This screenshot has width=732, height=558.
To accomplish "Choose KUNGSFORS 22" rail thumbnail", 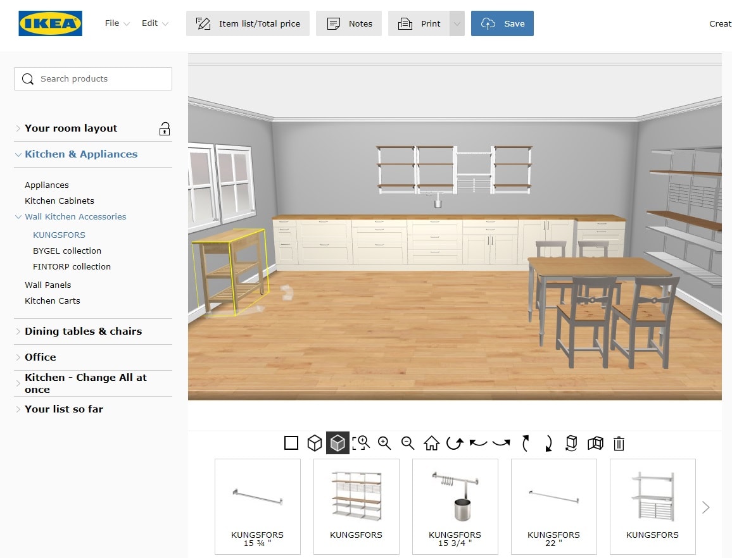I will pos(553,507).
